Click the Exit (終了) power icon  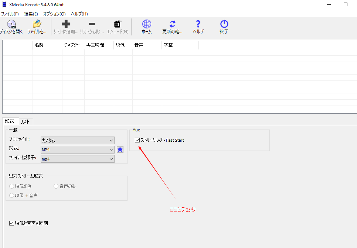(224, 24)
